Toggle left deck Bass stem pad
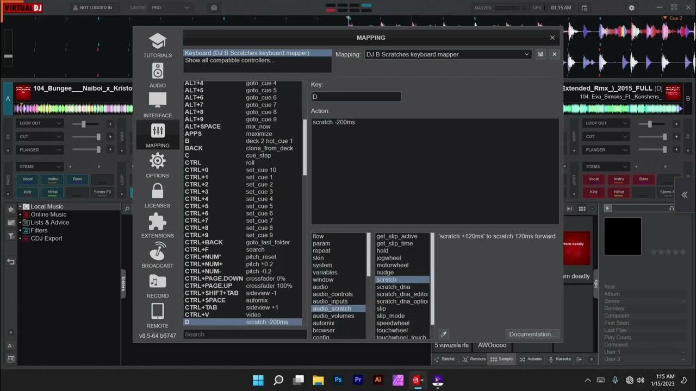 78,179
